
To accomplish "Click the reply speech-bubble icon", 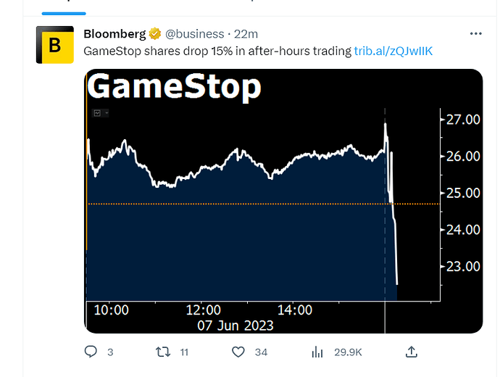I will coord(91,352).
